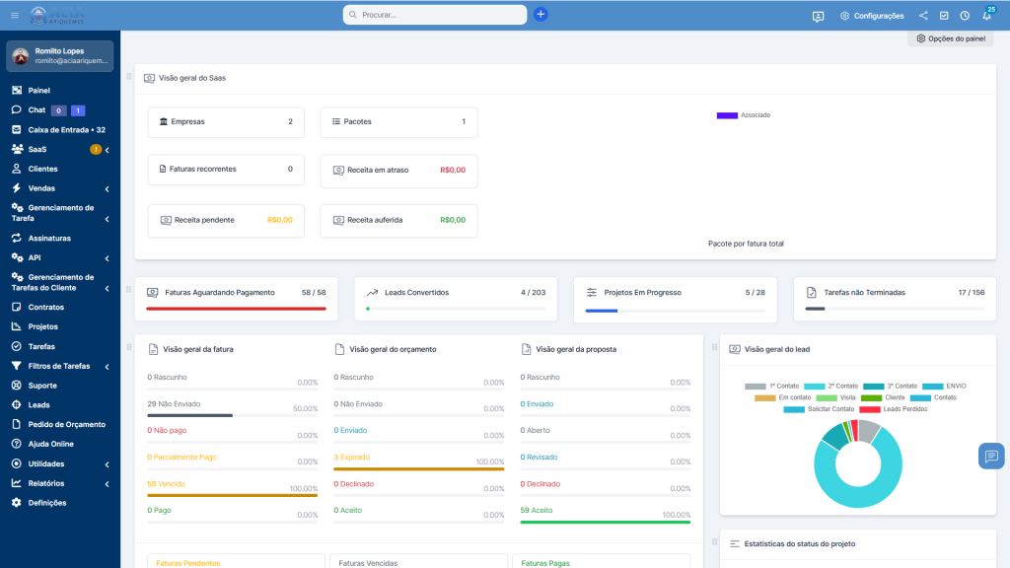The height and width of the screenshot is (568, 1010).
Task: Open Caixa de Entrada from sidebar
Action: click(66, 130)
